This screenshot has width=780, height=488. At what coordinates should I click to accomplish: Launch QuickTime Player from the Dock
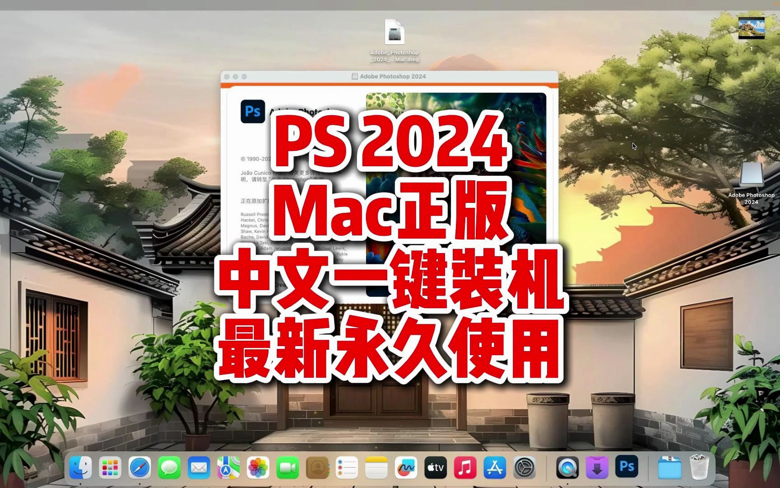[x=567, y=468]
